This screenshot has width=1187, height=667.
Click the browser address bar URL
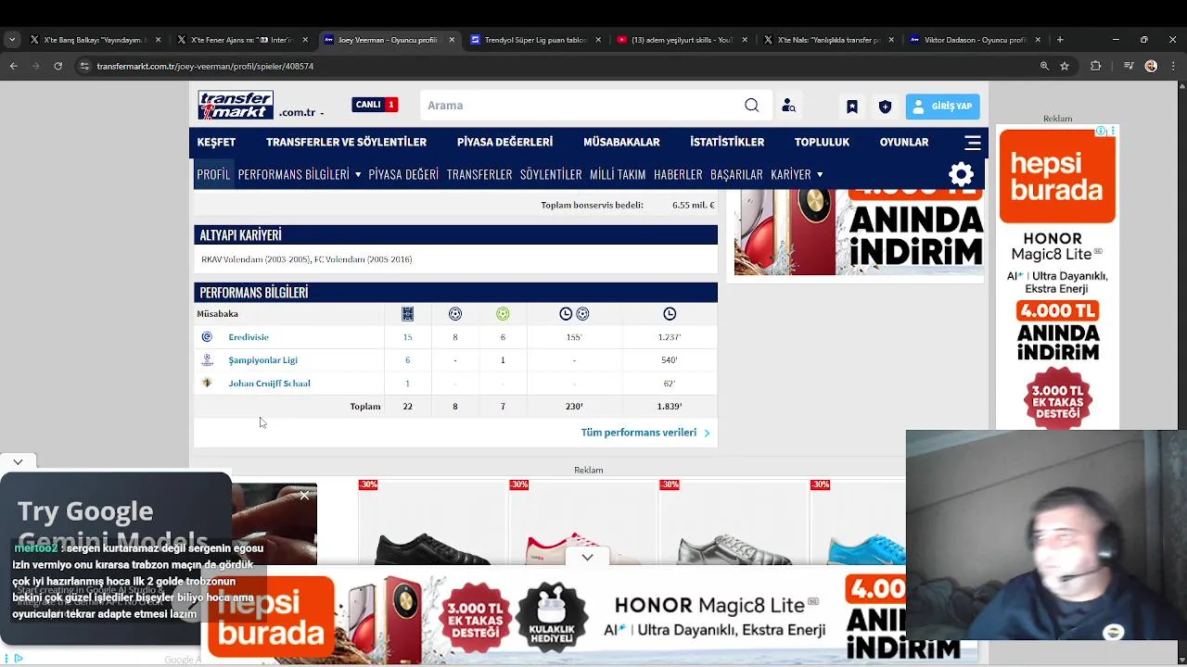(205, 66)
